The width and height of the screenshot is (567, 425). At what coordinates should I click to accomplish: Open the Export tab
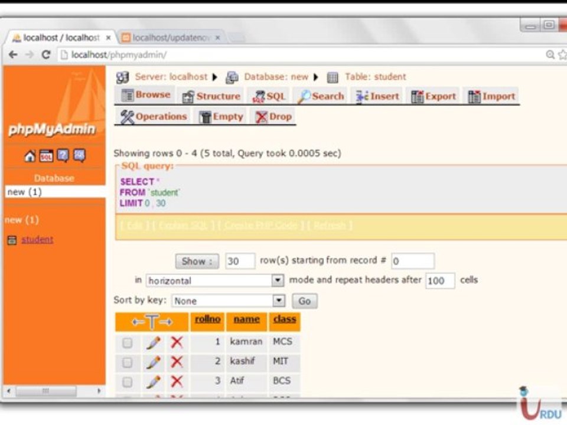433,96
